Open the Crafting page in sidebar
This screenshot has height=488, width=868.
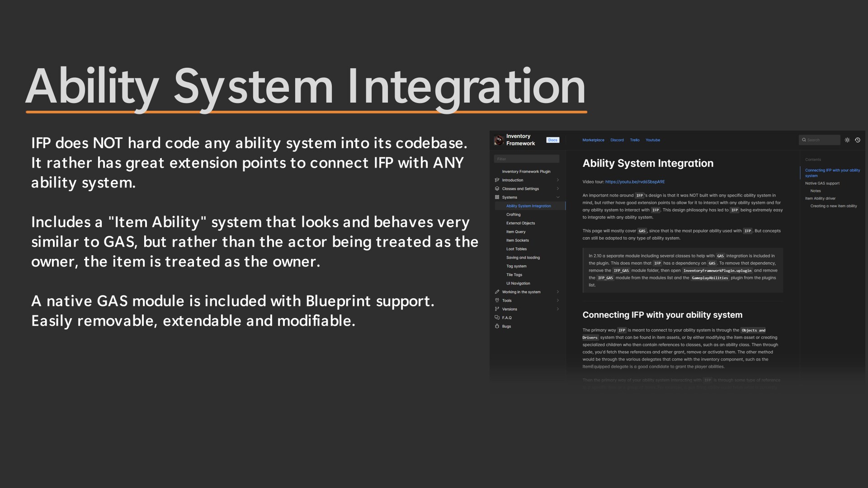pyautogui.click(x=513, y=215)
